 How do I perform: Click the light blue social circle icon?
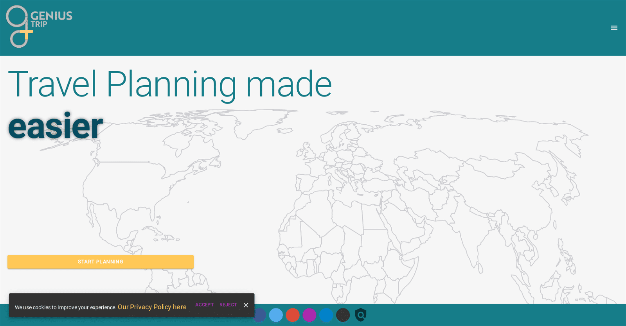pyautogui.click(x=276, y=315)
